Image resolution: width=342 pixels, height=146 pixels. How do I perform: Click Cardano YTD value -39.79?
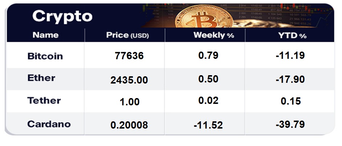(x=290, y=124)
